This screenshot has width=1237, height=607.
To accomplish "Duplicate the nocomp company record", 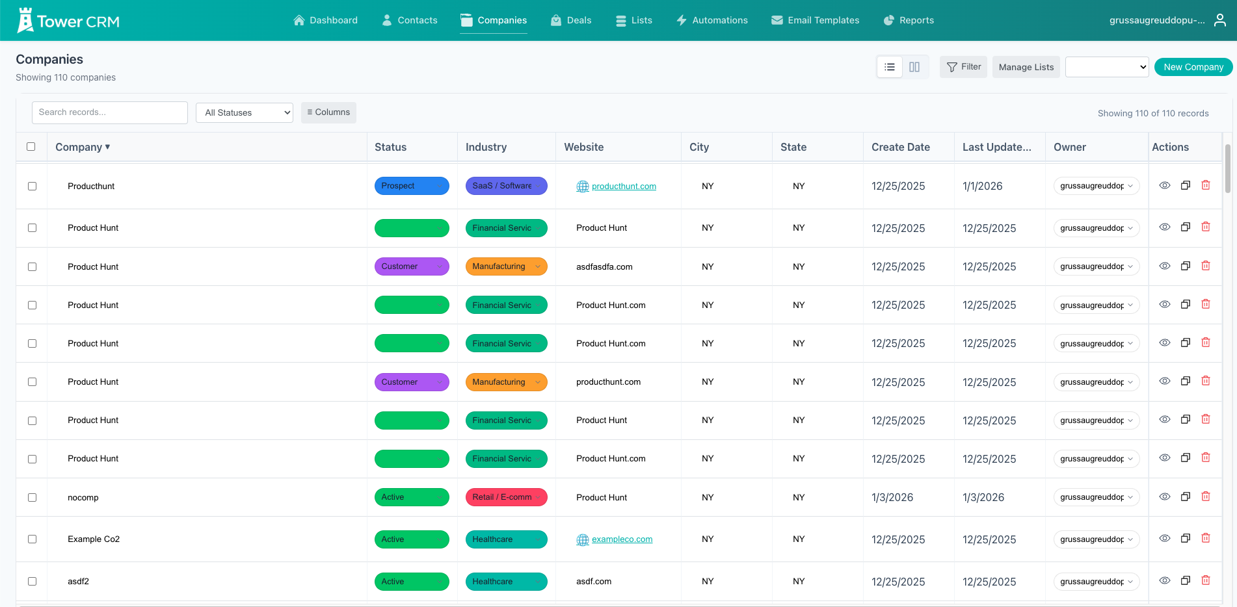I will point(1185,496).
